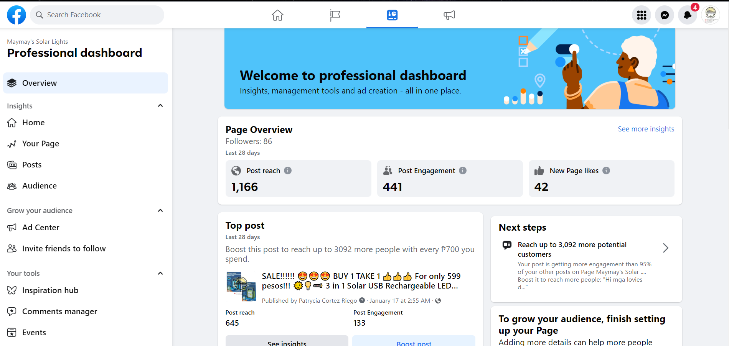The height and width of the screenshot is (346, 729).
Task: Click the Search Facebook field
Action: (97, 15)
